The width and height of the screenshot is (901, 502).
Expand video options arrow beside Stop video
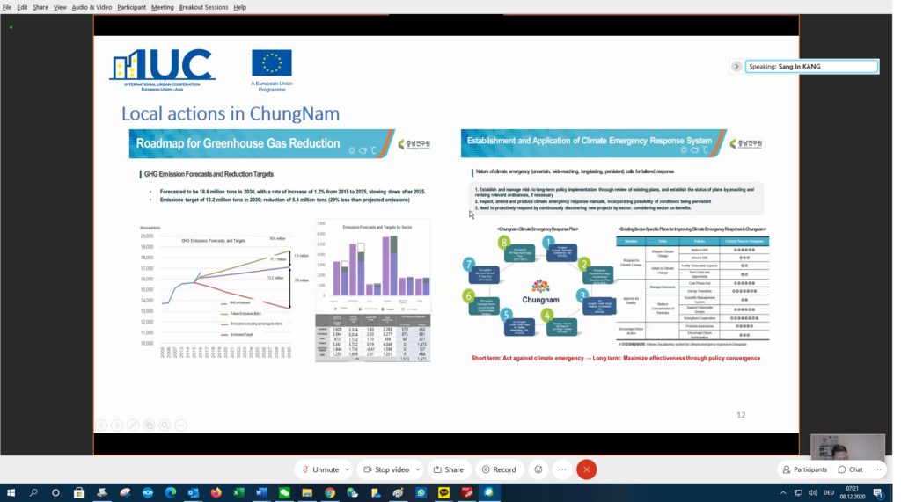coord(418,469)
